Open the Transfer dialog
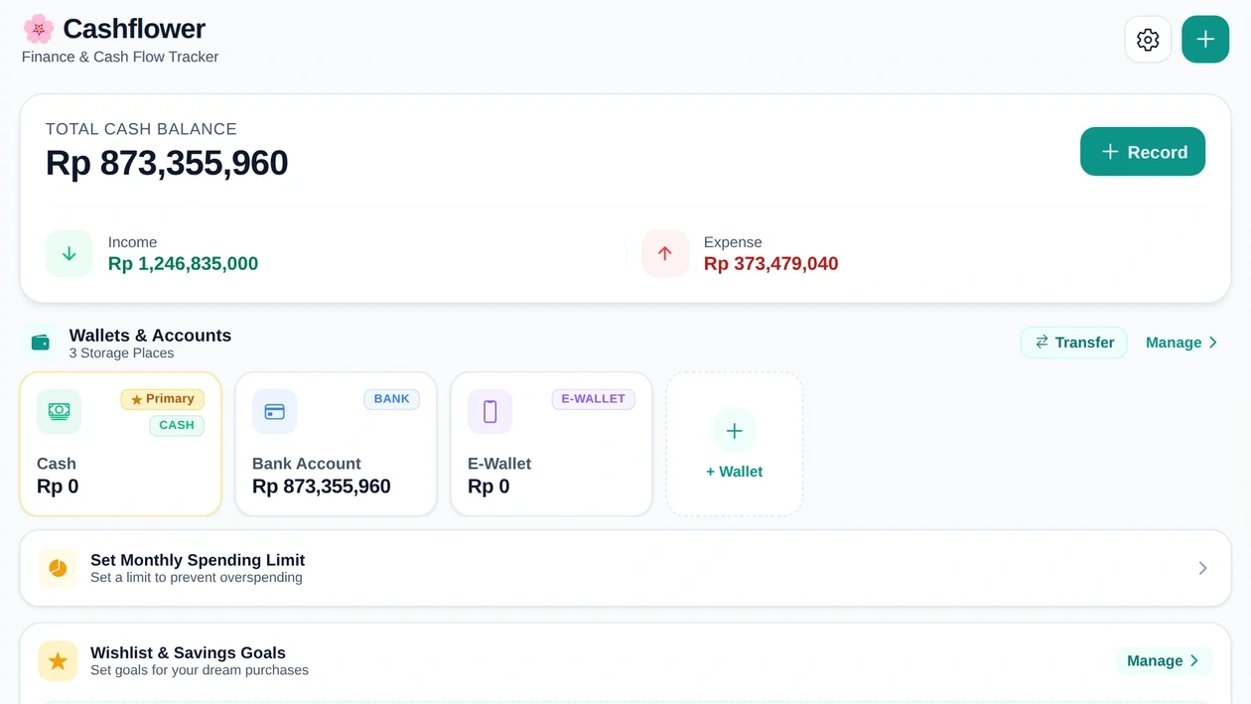Screen dimensions: 1251x704 pos(1074,343)
